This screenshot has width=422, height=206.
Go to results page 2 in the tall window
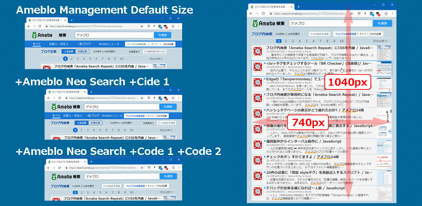coord(286,41)
